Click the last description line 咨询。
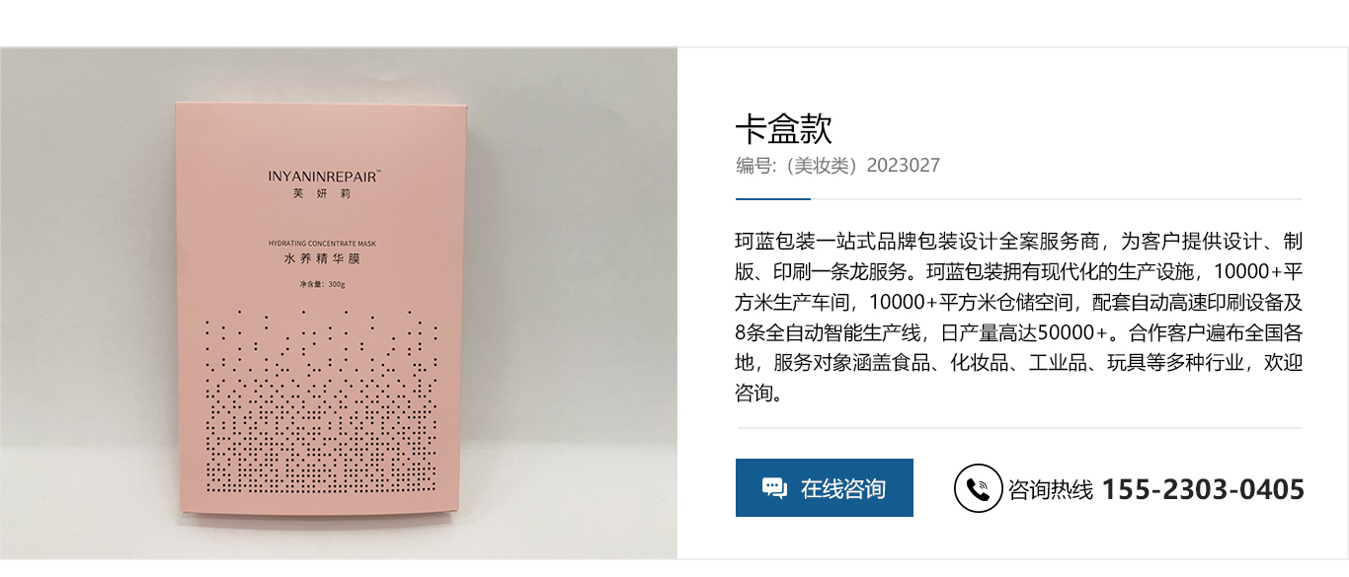The image size is (1349, 577). pyautogui.click(x=759, y=394)
